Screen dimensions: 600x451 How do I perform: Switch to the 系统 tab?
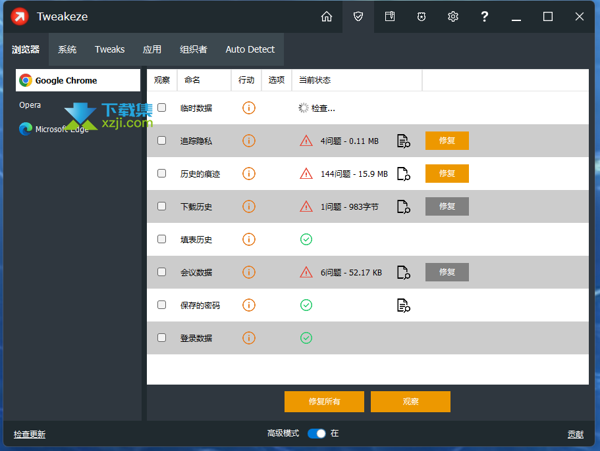point(67,49)
